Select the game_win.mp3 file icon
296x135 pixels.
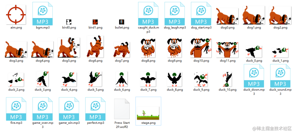[x=69, y=109]
